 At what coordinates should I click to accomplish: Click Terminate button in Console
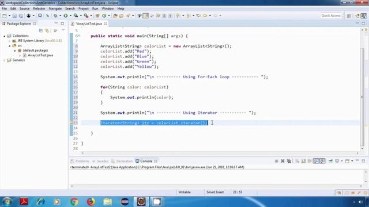(x=277, y=161)
